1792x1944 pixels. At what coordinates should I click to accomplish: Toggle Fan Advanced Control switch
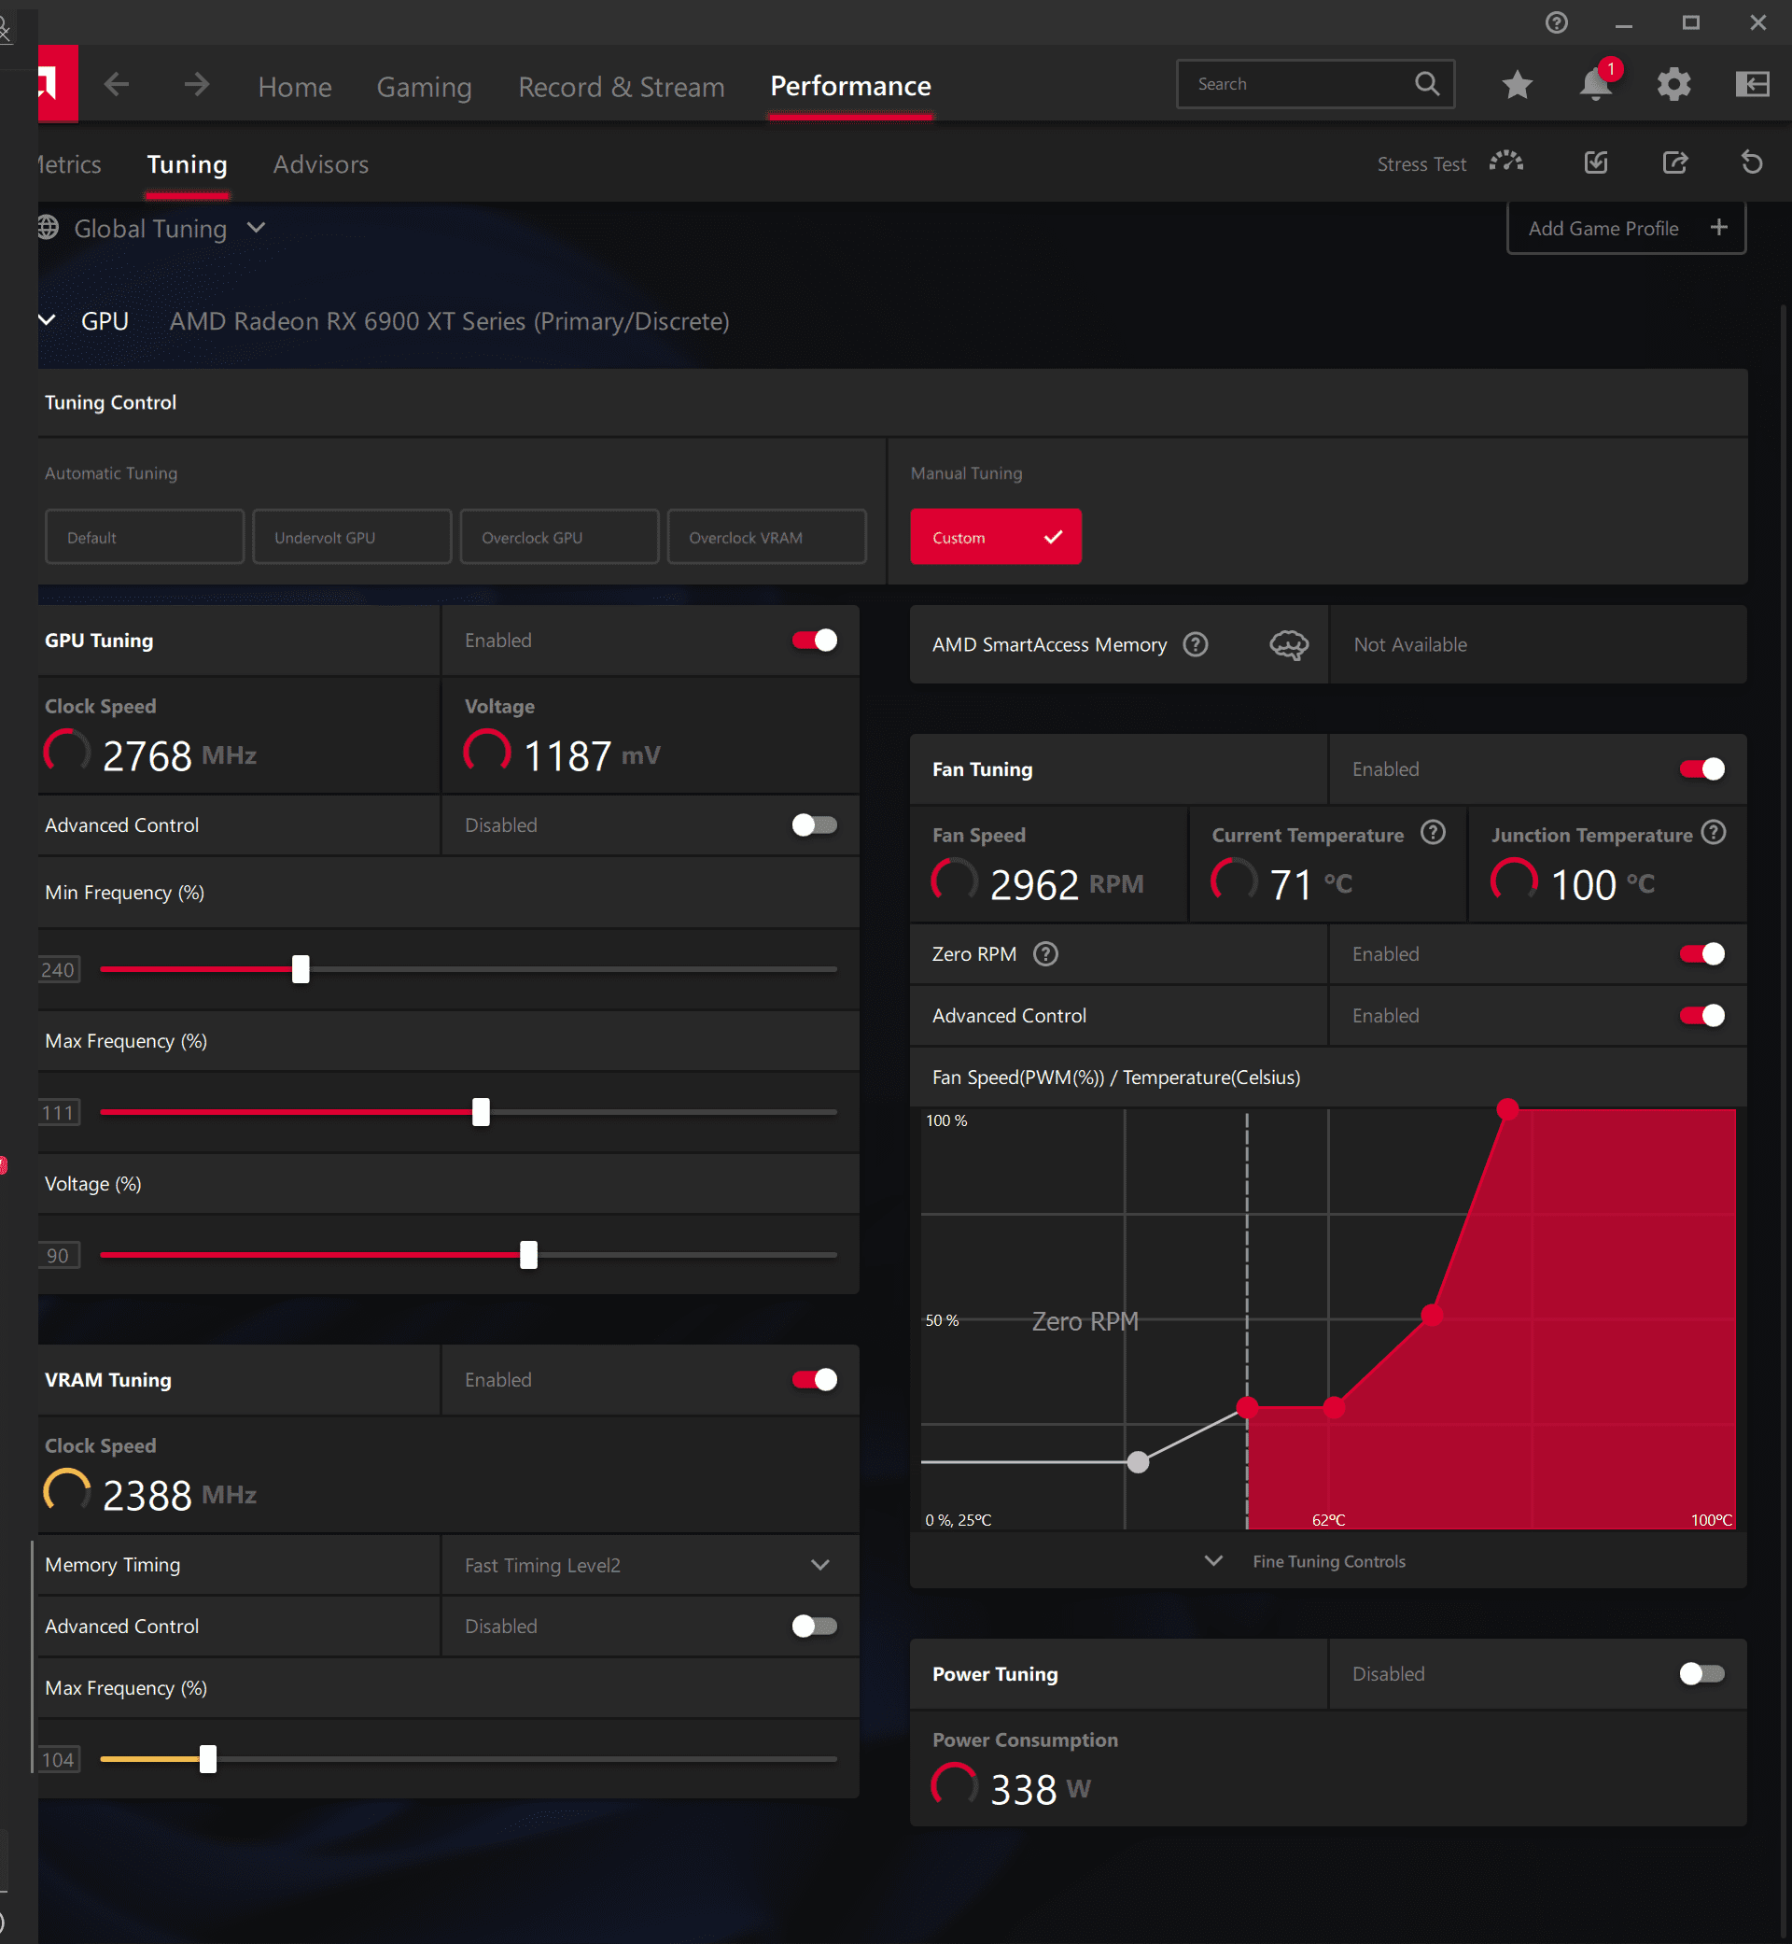(1701, 1016)
